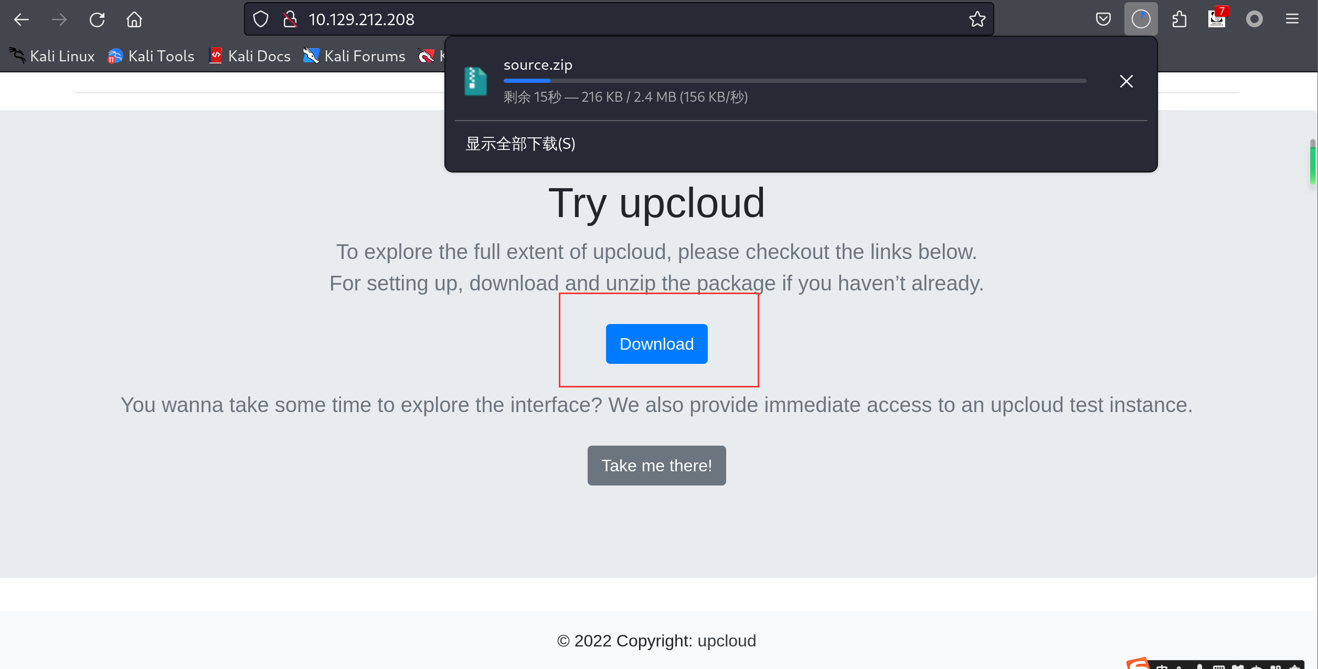Viewport: 1318px width, 669px height.
Task: Click extension icon with red badge 7
Action: [1217, 19]
